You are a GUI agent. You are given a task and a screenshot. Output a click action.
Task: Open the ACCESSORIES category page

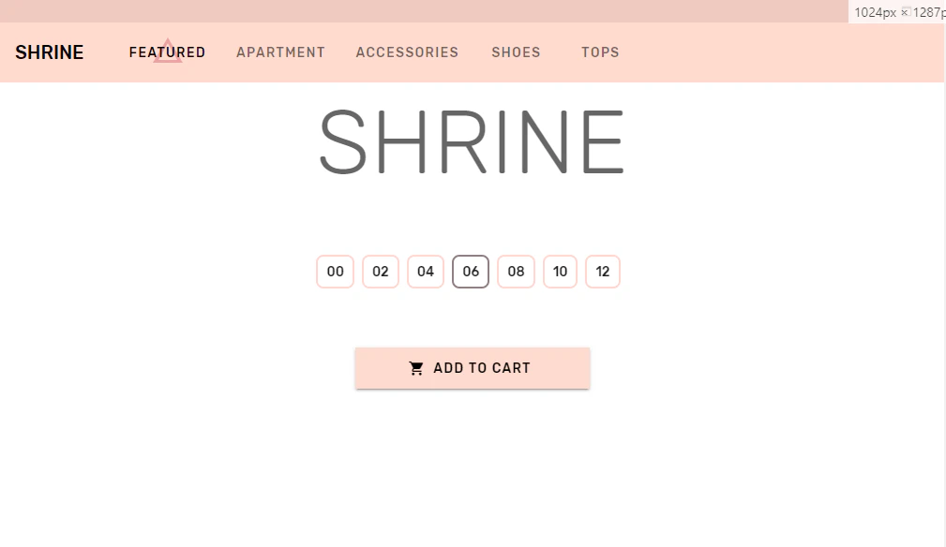407,52
